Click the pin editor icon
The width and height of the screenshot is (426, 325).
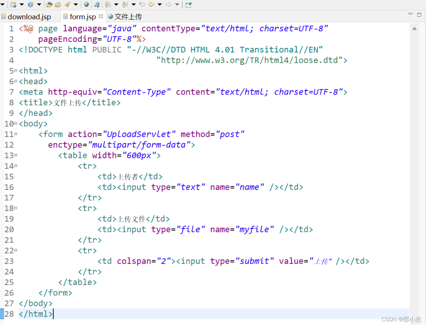(188, 5)
